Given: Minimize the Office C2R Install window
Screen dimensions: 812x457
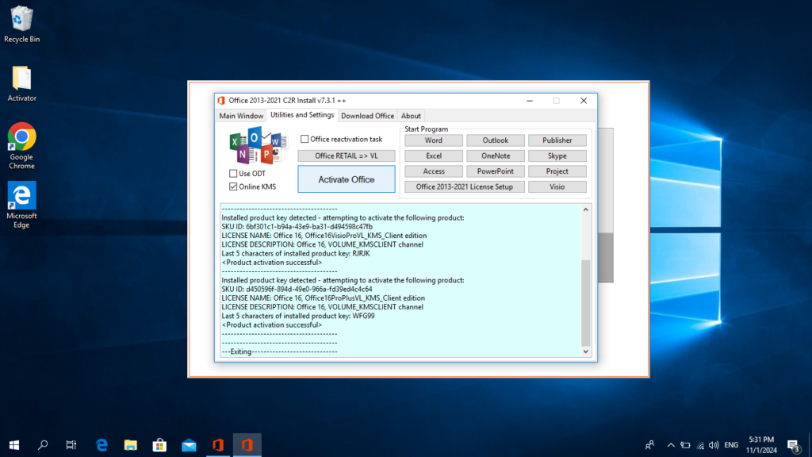Looking at the screenshot, I should tap(529, 101).
